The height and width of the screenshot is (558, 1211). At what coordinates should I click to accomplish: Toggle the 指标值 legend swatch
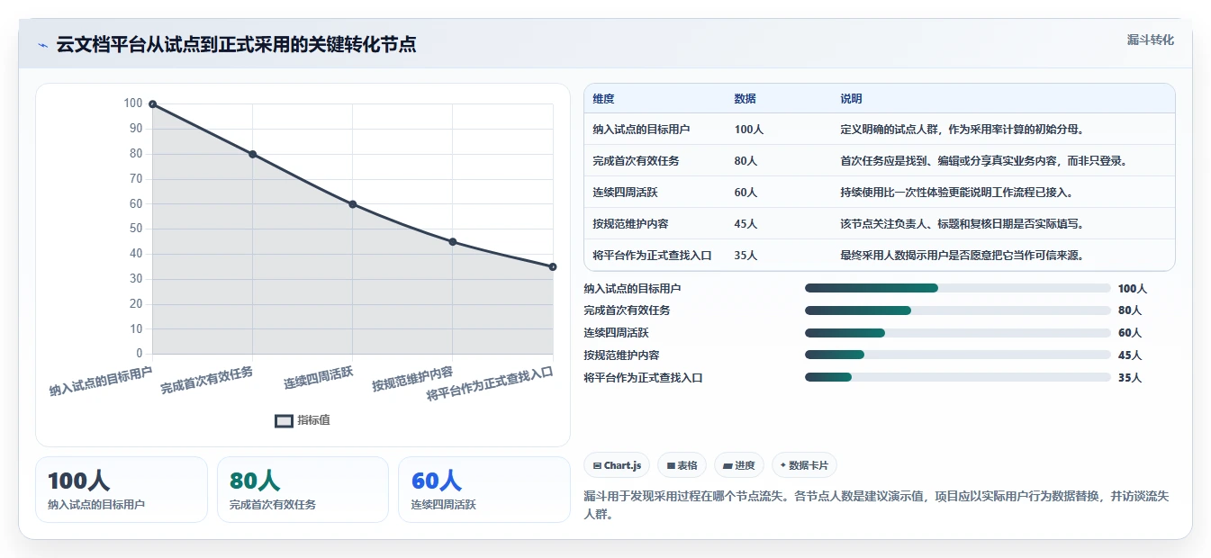click(284, 421)
